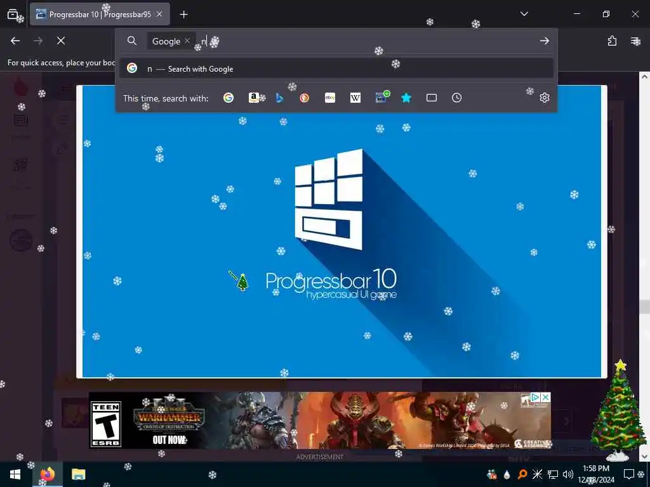This screenshot has height=487, width=650.
Task: Remove the Google search-mode chip
Action: 187,41
